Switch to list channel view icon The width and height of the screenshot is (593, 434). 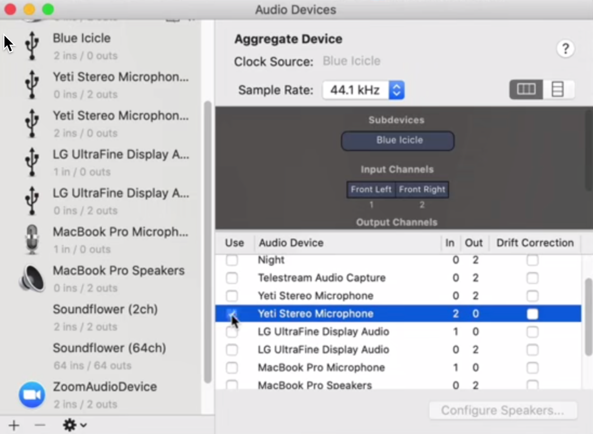[558, 89]
